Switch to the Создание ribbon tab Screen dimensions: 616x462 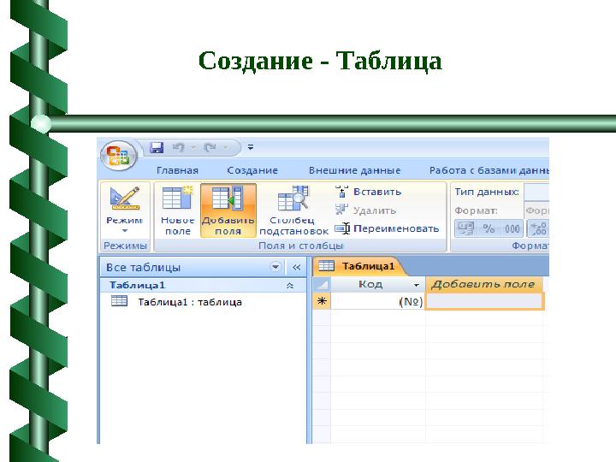point(252,170)
